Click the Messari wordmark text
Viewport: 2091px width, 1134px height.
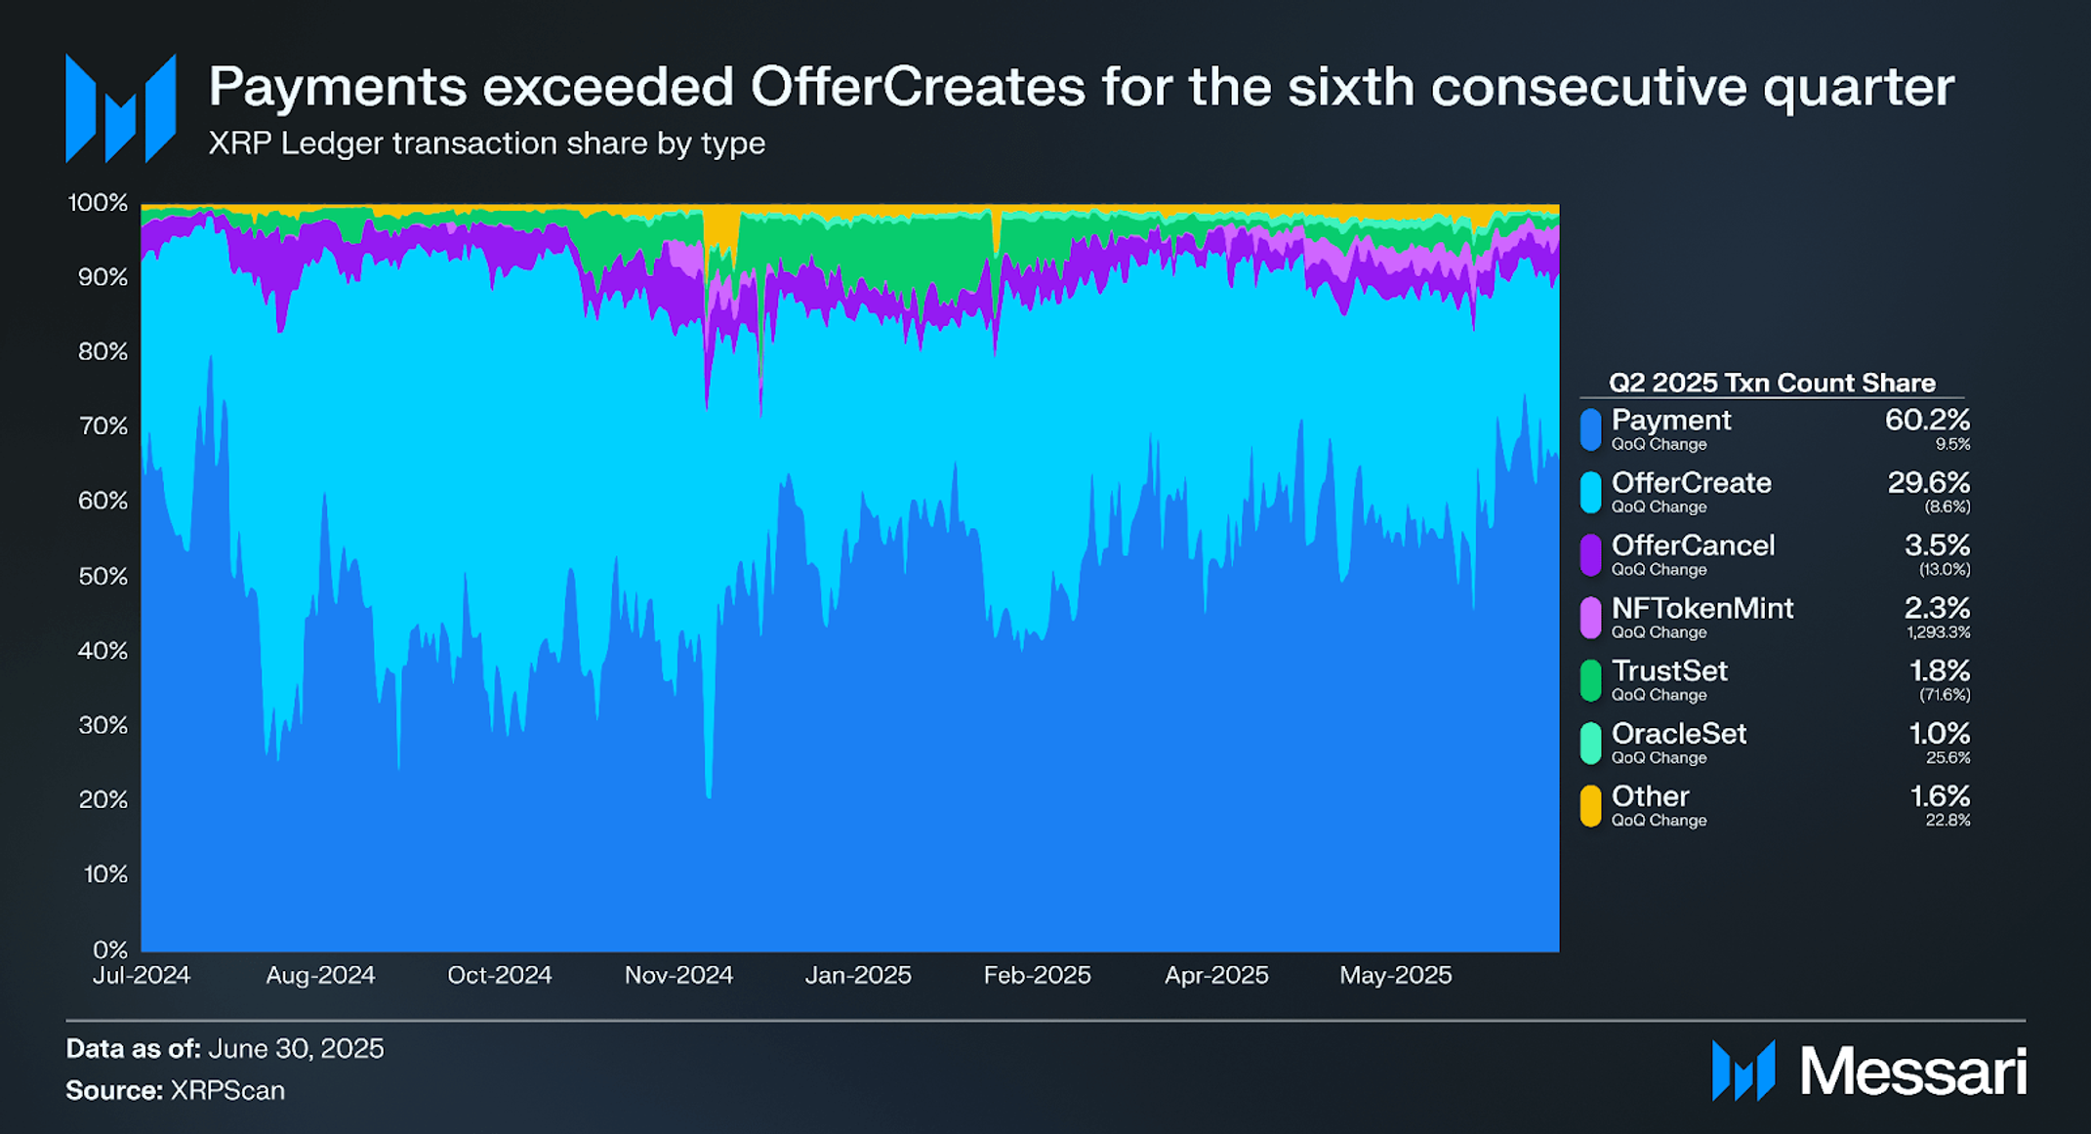coord(1913,1072)
